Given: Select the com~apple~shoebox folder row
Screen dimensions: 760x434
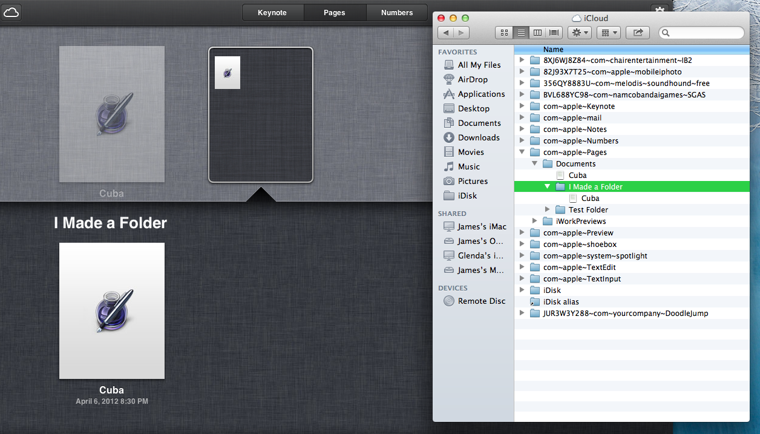Looking at the screenshot, I should (x=632, y=245).
